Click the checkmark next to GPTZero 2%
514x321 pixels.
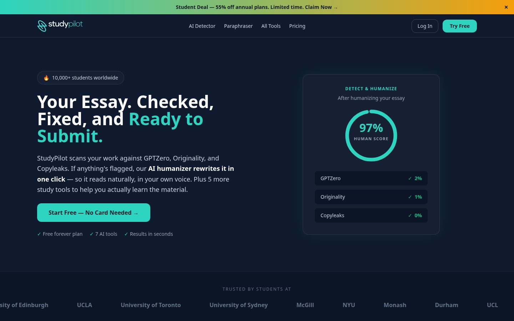click(x=410, y=178)
